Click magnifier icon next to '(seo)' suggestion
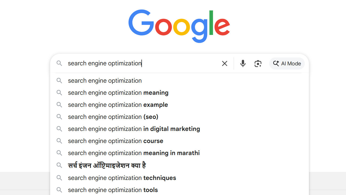 [x=59, y=117]
